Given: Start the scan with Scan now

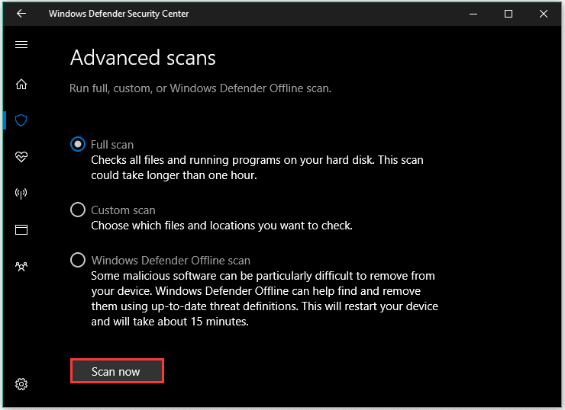Looking at the screenshot, I should (x=117, y=371).
